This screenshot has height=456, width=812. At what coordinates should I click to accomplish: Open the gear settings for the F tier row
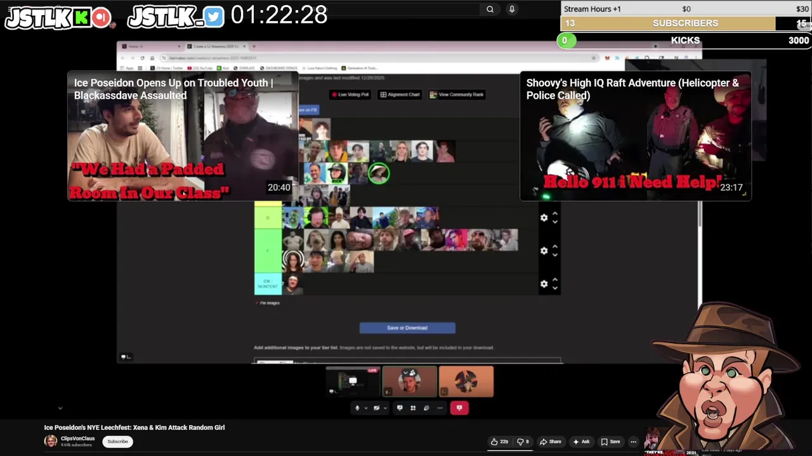(544, 251)
